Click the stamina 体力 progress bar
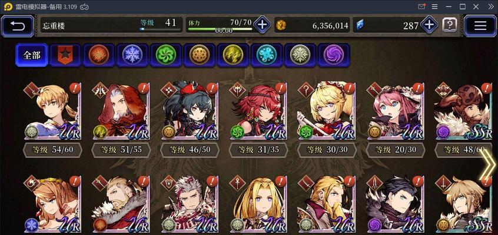This screenshot has height=235, width=498. tap(220, 29)
